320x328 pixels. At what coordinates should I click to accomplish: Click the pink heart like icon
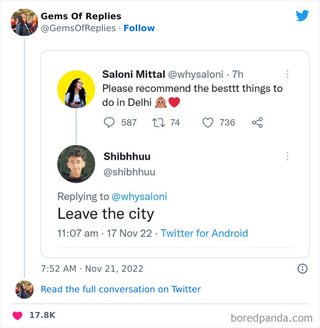17,315
